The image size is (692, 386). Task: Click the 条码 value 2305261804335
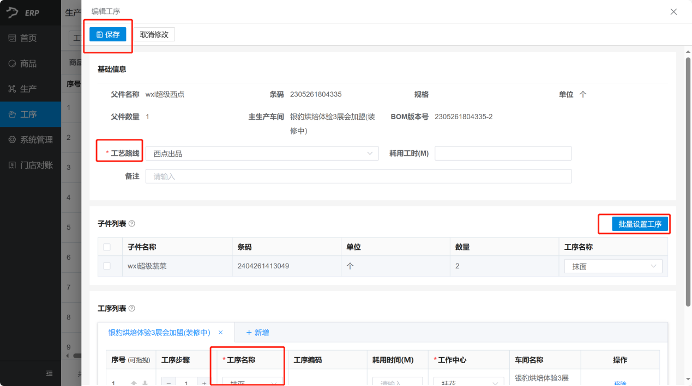pyautogui.click(x=316, y=94)
